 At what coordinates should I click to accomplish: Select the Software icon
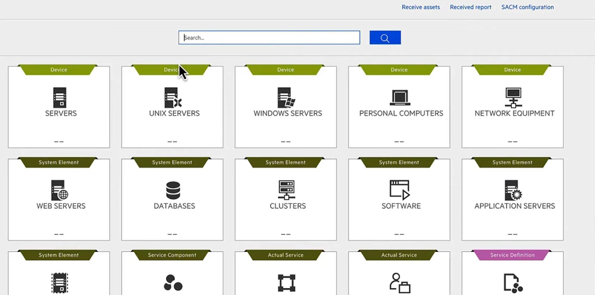point(400,190)
